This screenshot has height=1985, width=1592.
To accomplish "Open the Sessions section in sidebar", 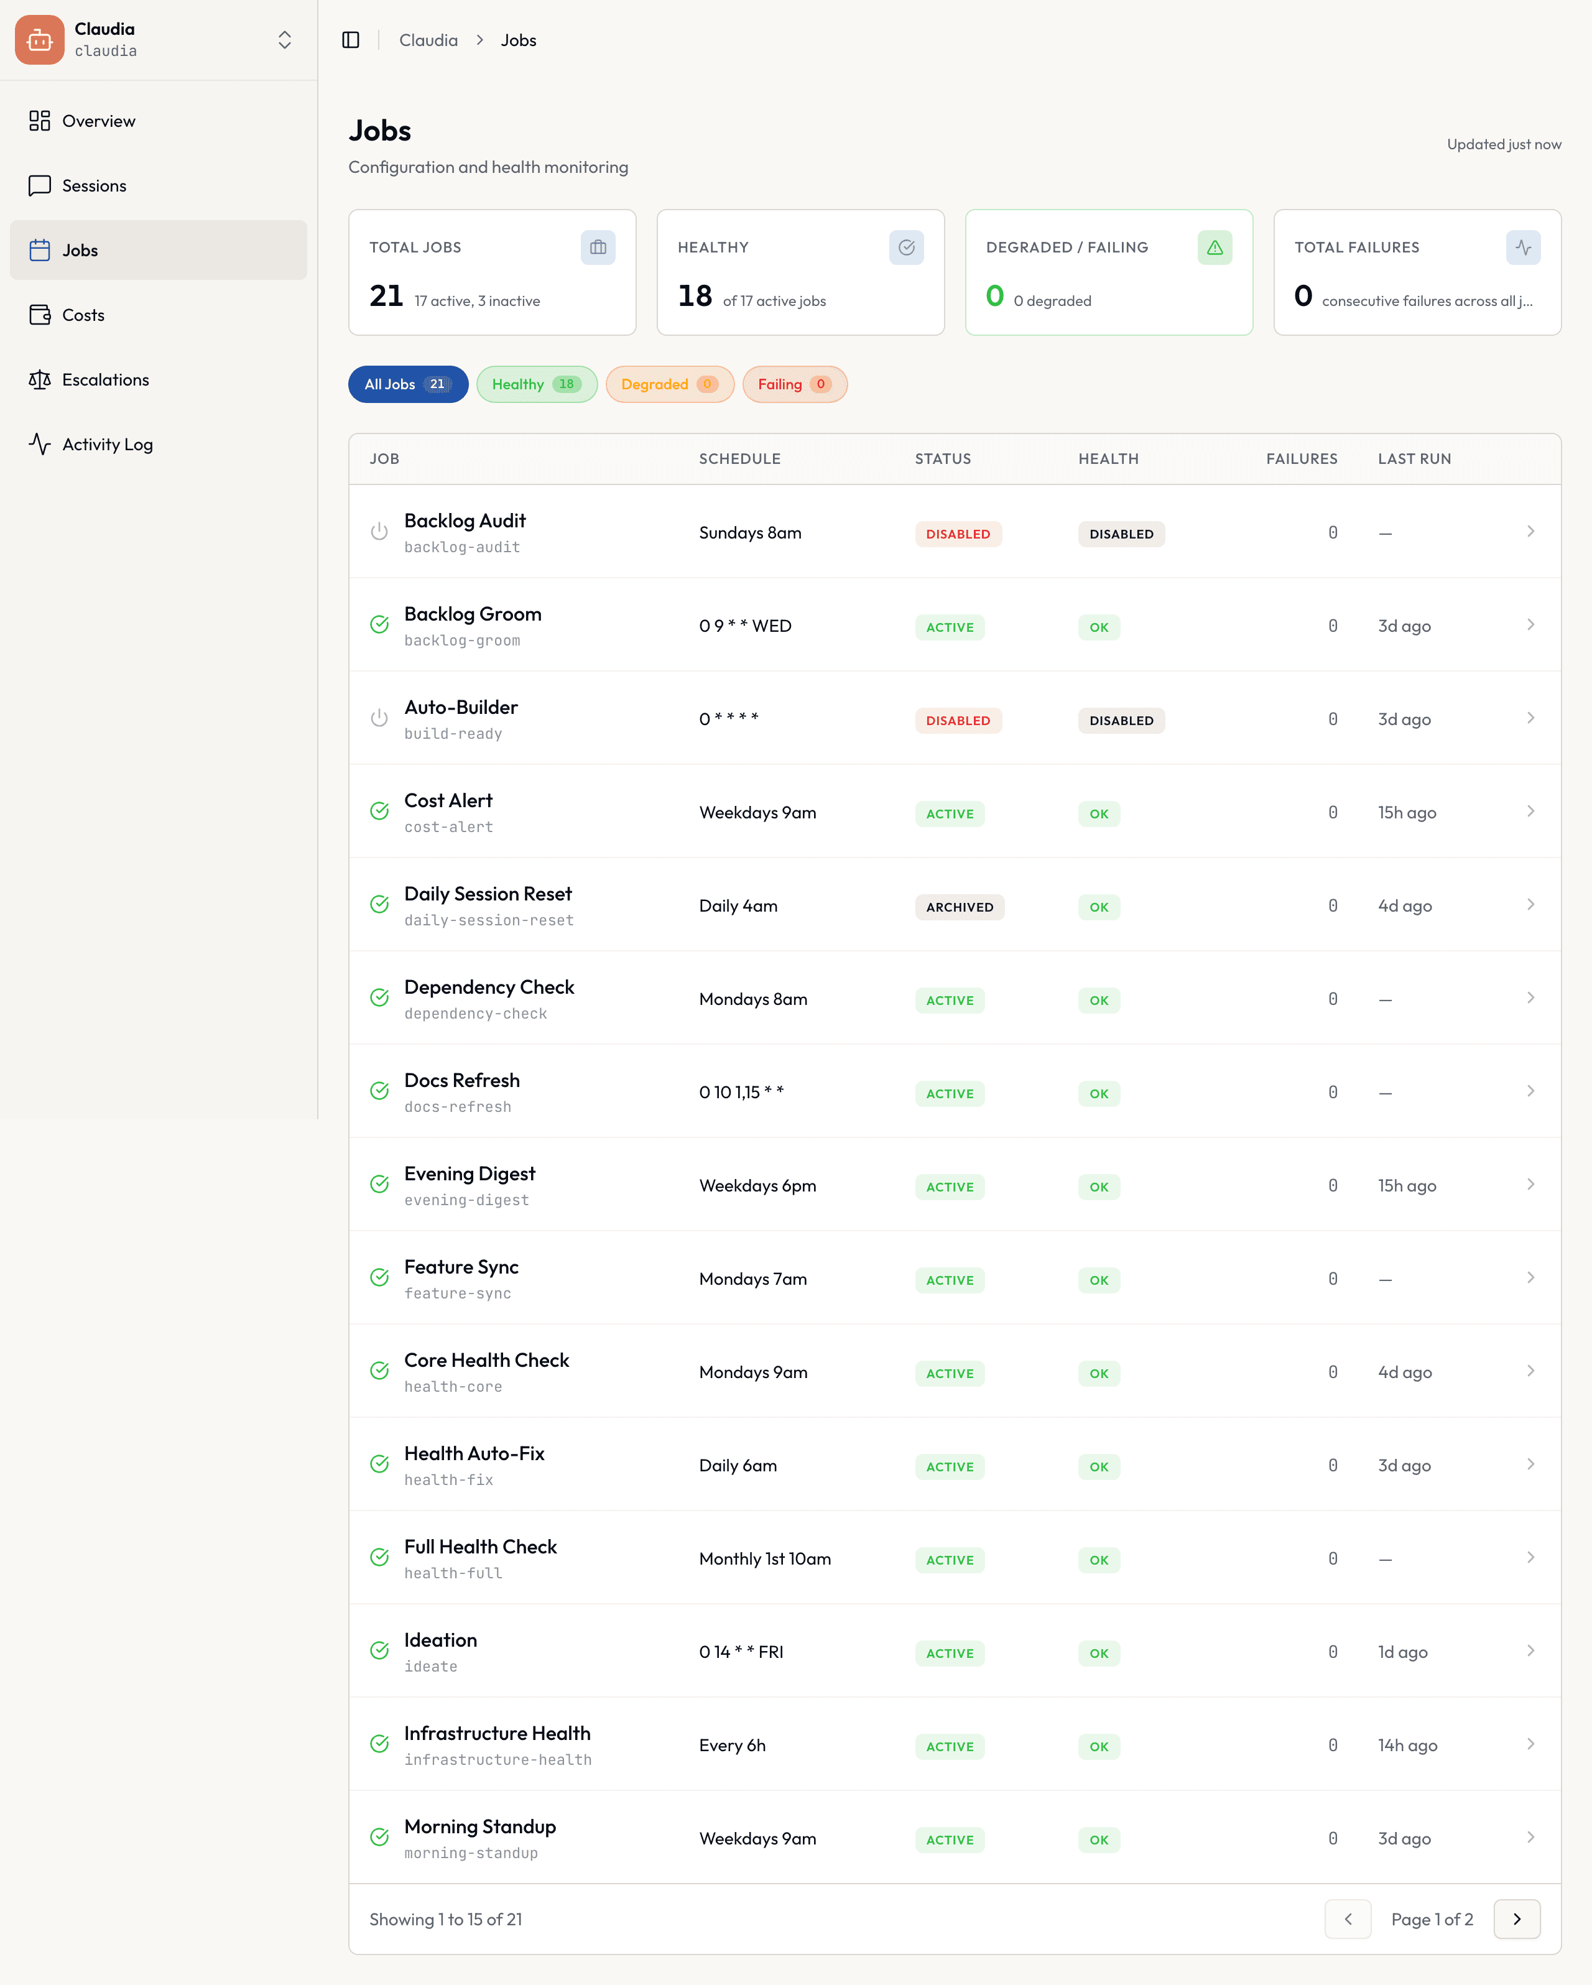I will pos(93,185).
